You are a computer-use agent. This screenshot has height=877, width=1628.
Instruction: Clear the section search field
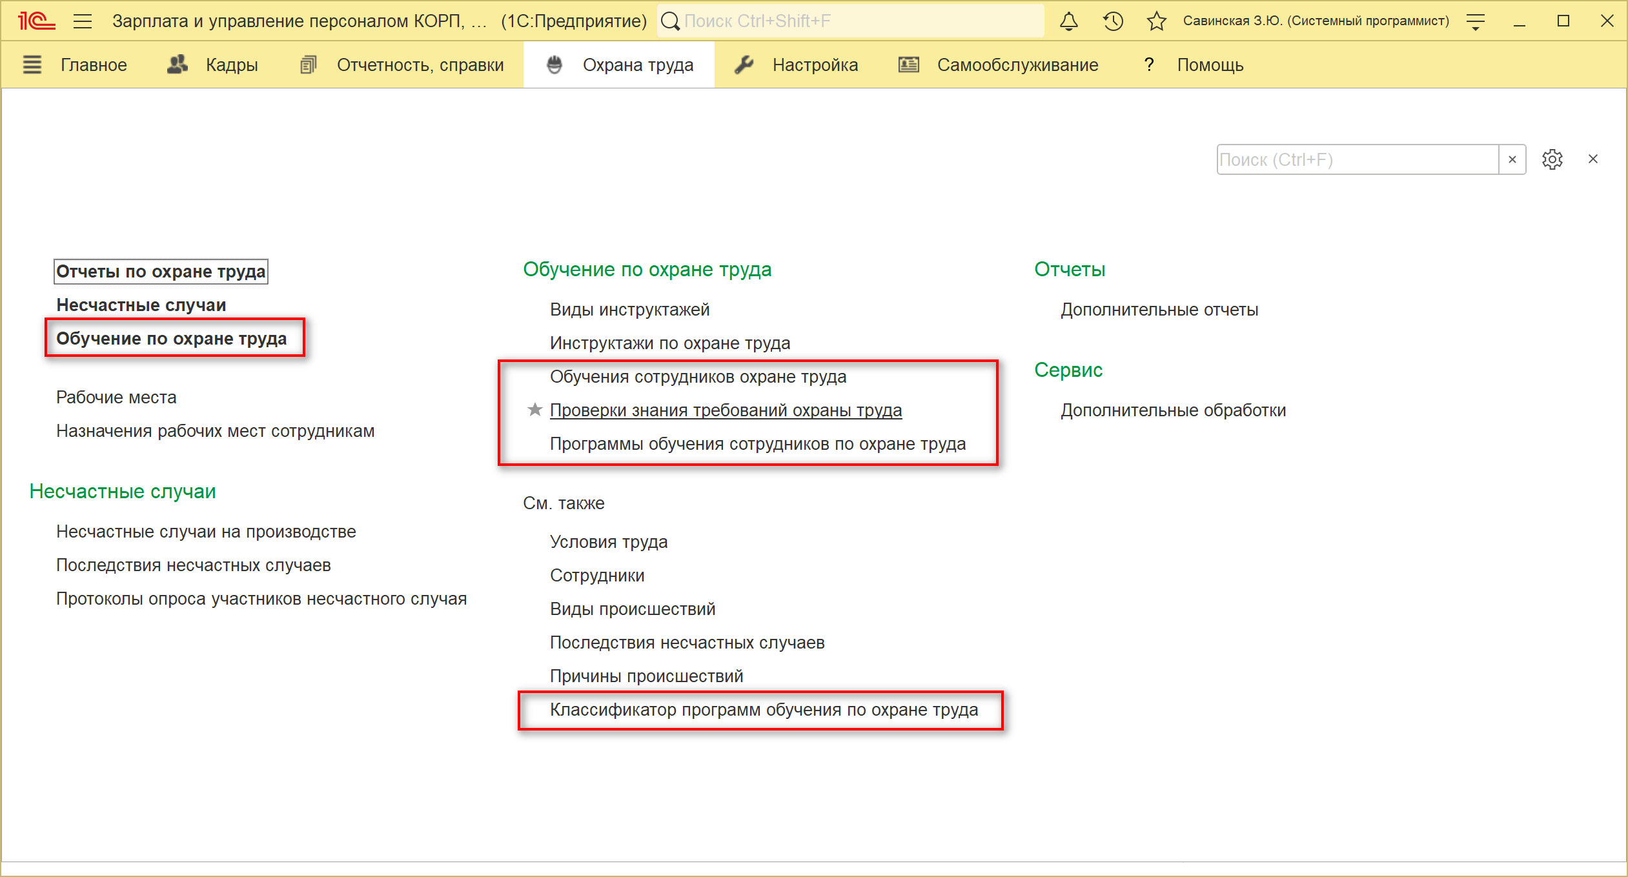point(1512,159)
